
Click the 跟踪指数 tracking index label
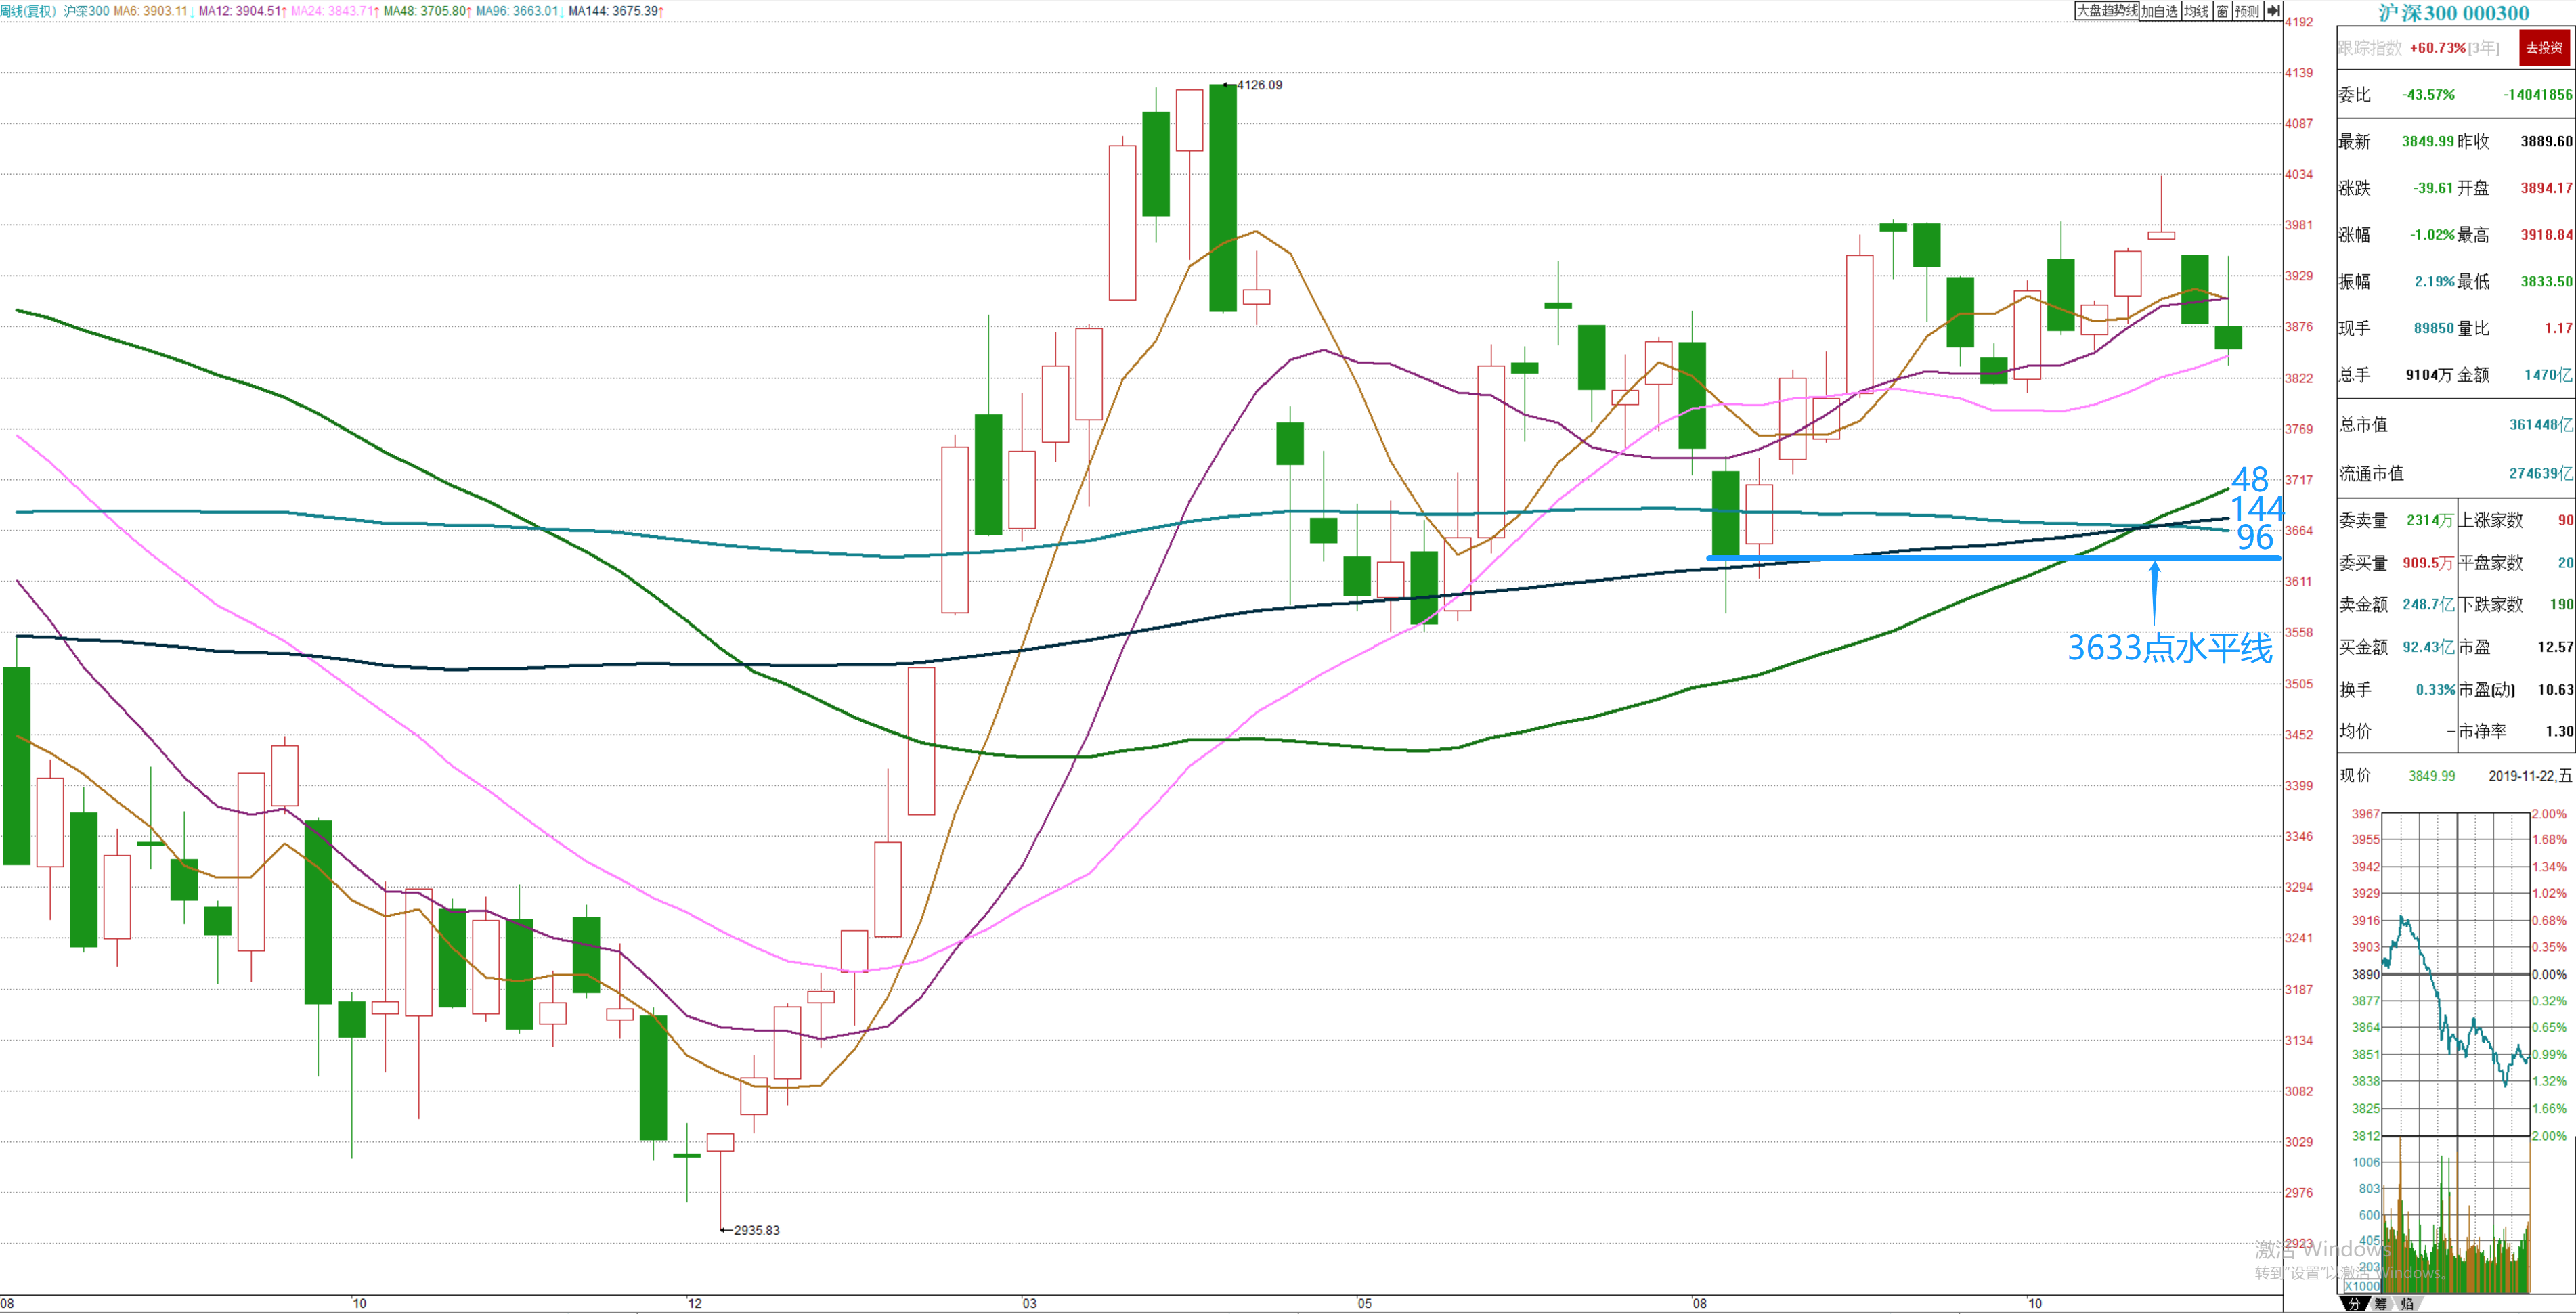pos(2369,48)
